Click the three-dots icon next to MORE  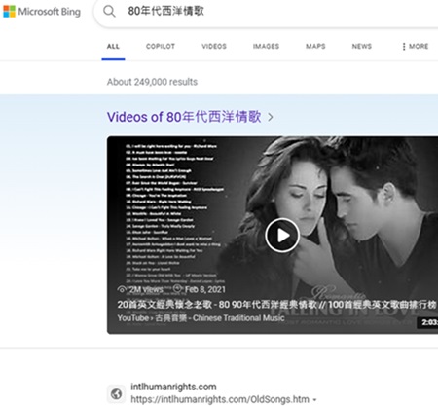404,47
